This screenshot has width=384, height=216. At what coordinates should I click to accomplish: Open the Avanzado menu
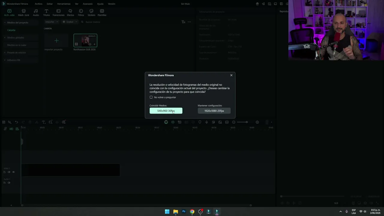coord(88,4)
